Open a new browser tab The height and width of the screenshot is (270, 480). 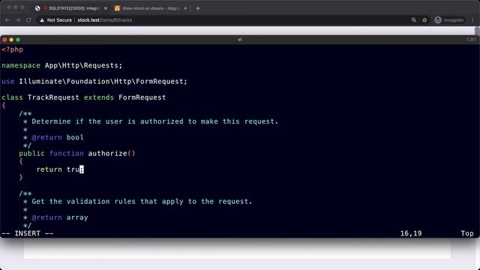(198, 8)
